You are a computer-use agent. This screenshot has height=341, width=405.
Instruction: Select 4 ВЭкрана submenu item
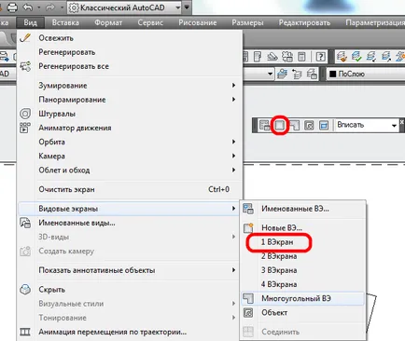tap(303, 284)
